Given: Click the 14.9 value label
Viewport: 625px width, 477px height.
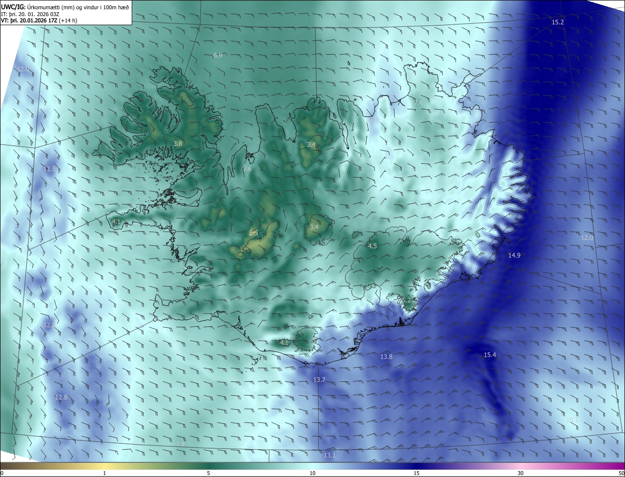Looking at the screenshot, I should click(514, 256).
